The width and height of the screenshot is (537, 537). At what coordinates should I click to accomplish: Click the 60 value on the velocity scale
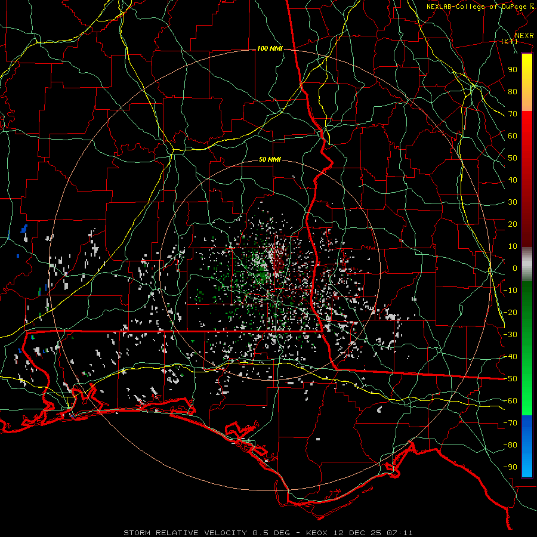513,136
